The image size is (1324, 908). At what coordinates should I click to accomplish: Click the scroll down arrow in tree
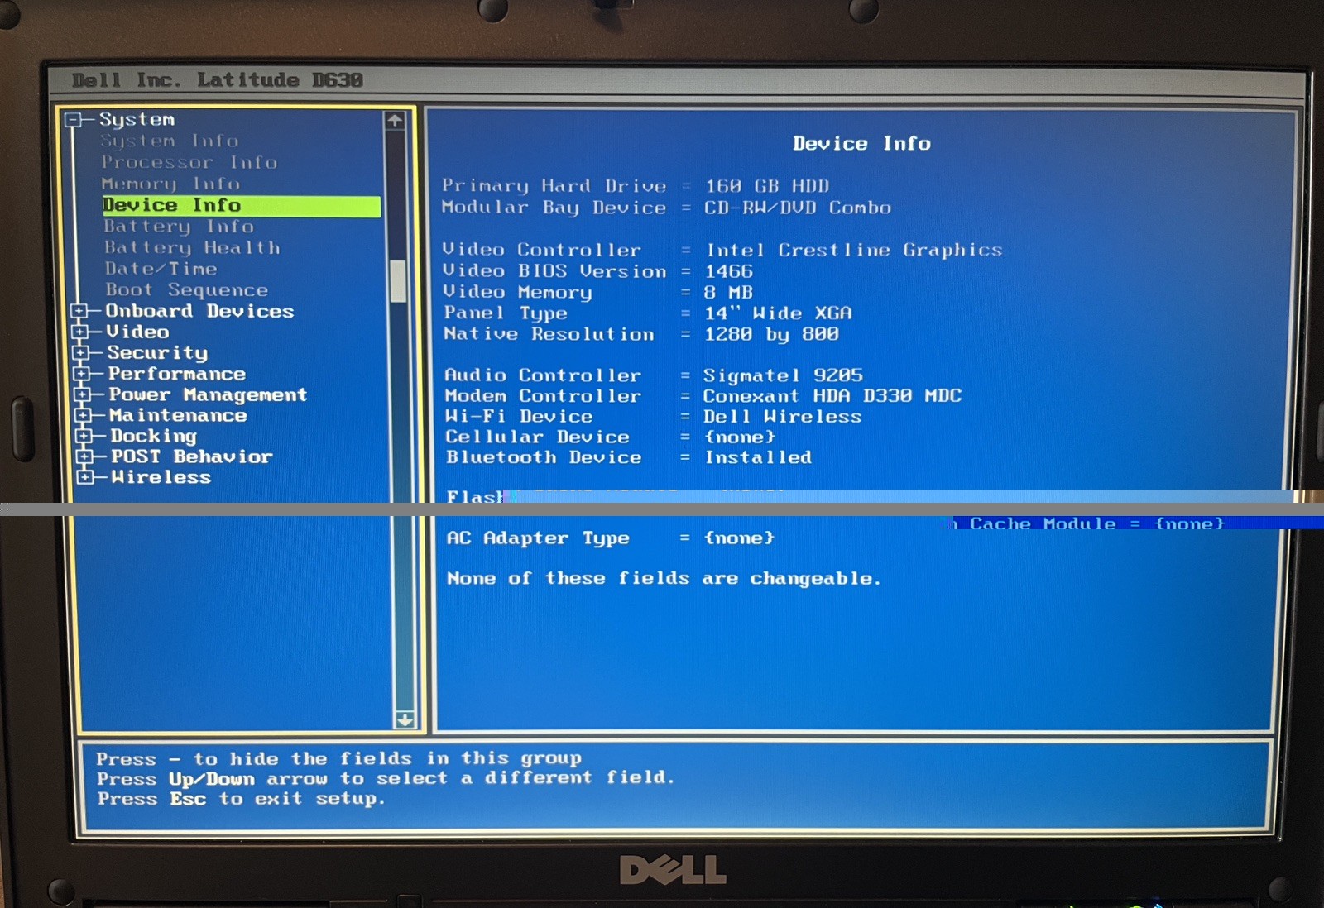[405, 719]
